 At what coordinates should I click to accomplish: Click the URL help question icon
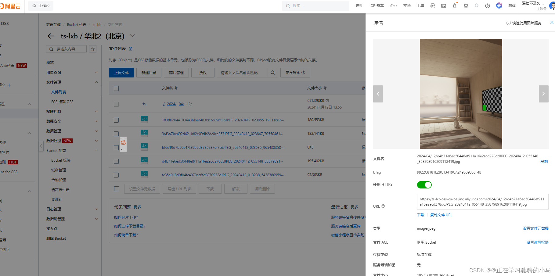coord(383,206)
